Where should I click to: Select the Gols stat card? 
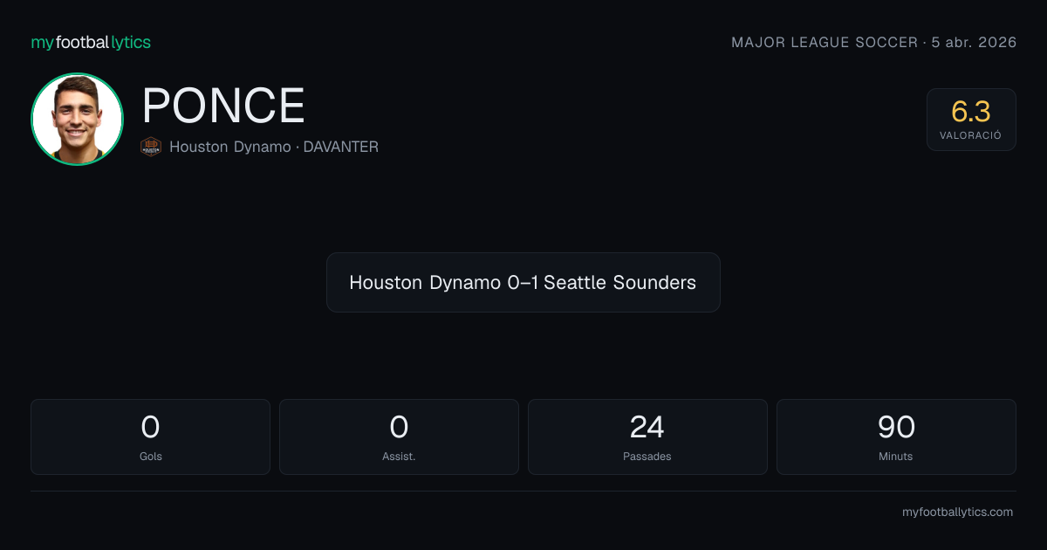click(150, 437)
